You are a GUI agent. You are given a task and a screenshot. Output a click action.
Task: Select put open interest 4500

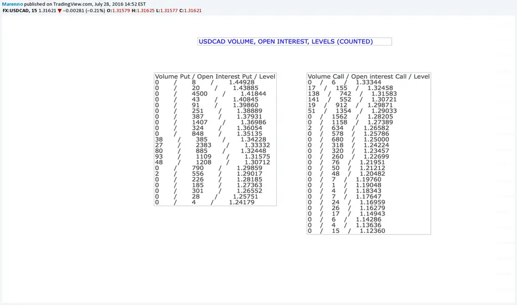click(200, 94)
